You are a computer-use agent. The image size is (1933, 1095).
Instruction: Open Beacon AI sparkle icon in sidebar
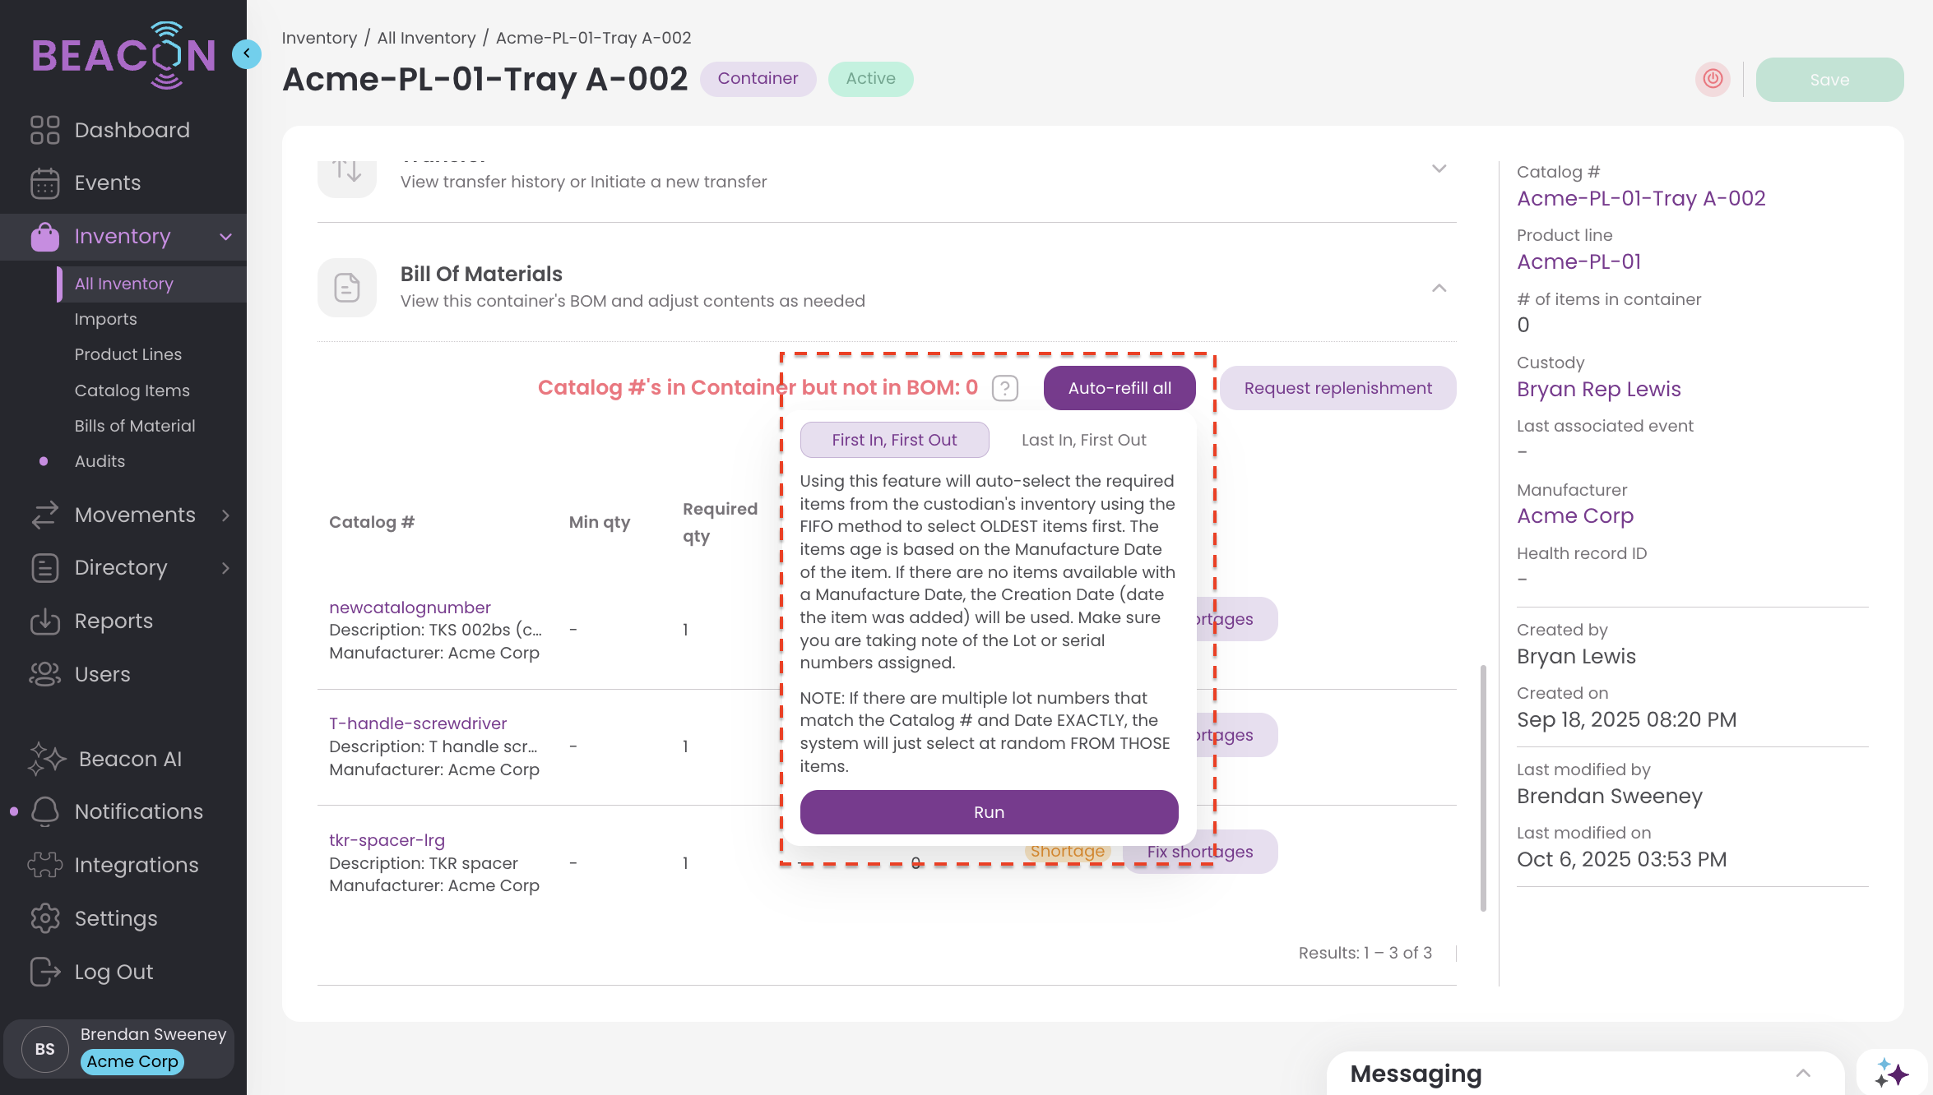click(47, 759)
